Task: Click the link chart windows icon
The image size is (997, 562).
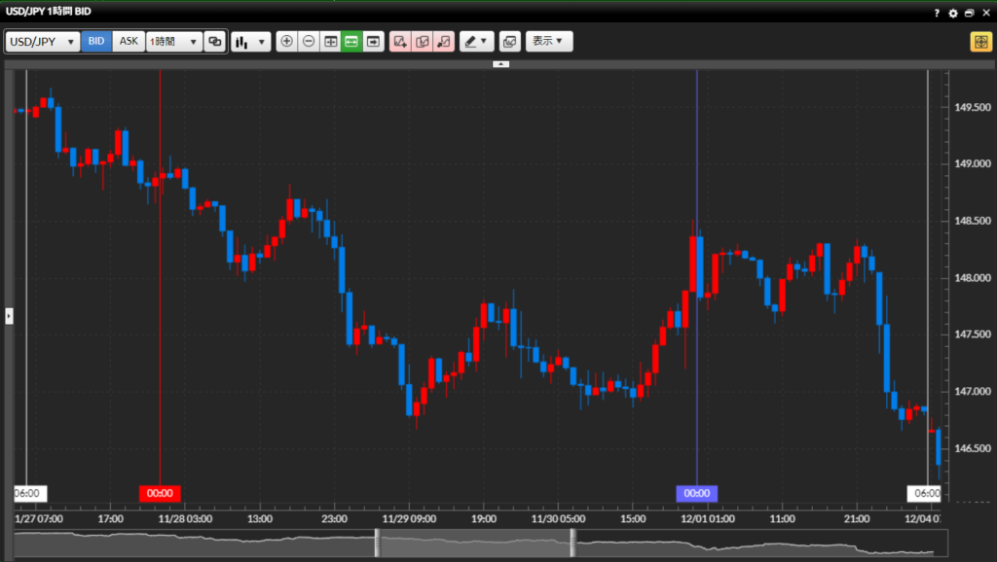Action: (x=215, y=42)
